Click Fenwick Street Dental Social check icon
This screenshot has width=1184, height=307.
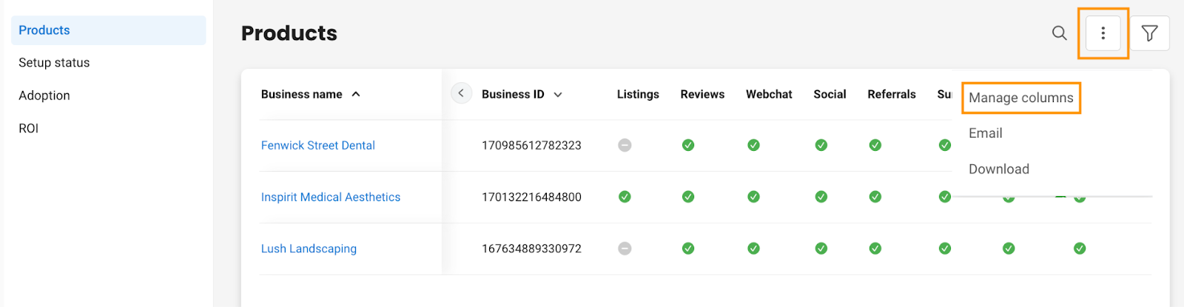point(821,145)
